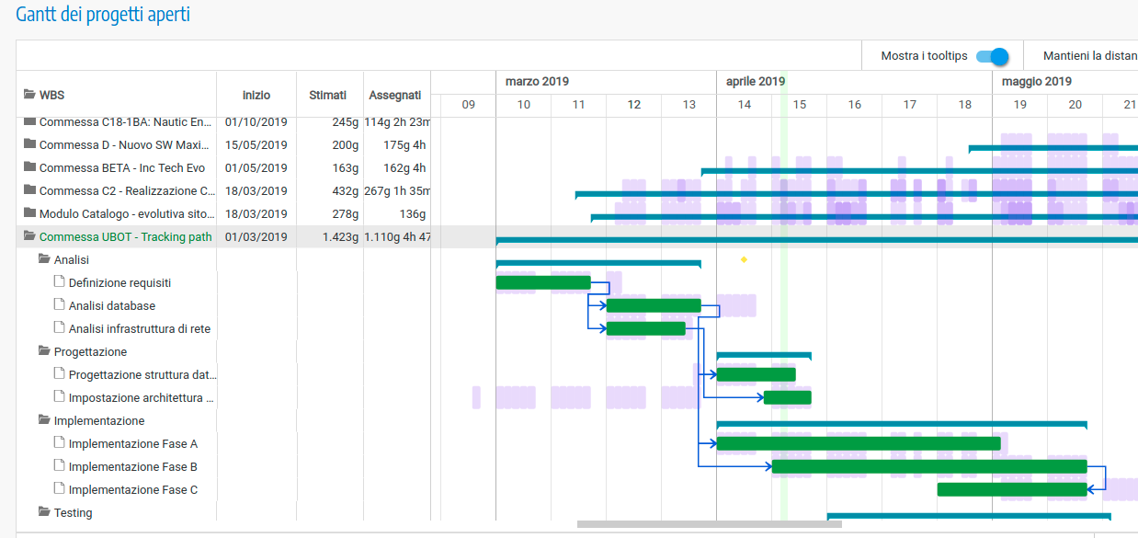
Task: Collapse the Analisi folder
Action: (x=44, y=259)
